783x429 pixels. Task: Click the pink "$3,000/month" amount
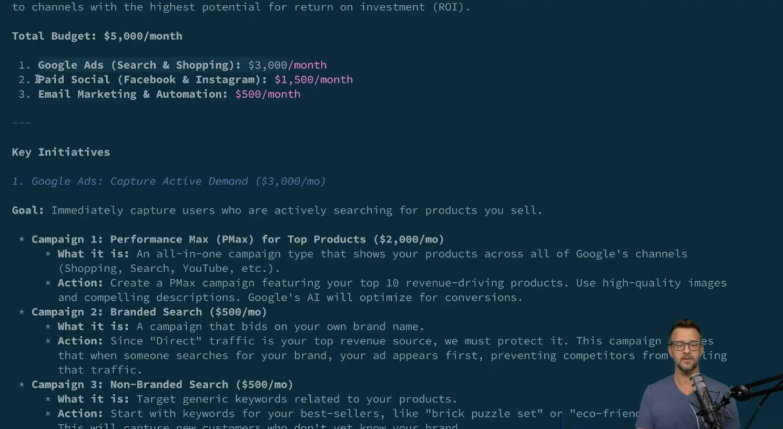coord(287,65)
